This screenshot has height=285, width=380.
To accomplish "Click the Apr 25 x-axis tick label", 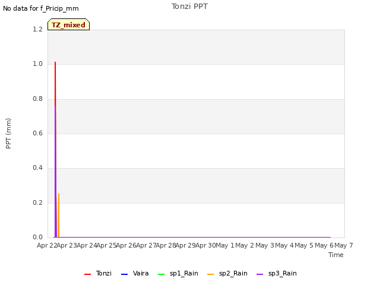I will (106, 245).
